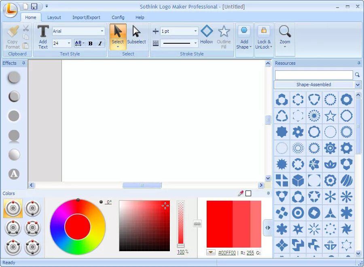The height and width of the screenshot is (267, 364).
Task: Insert the bullseye ring shape
Action: pyautogui.click(x=298, y=213)
